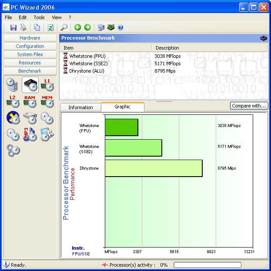Open the blue help question icon
The image size is (271, 271).
[x=120, y=27]
